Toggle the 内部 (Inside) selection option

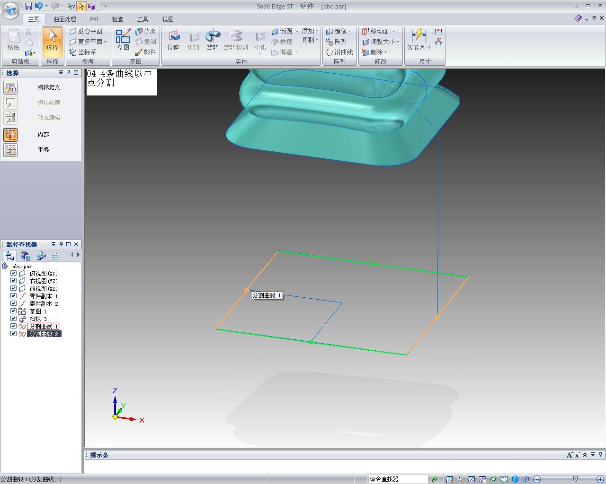click(10, 135)
